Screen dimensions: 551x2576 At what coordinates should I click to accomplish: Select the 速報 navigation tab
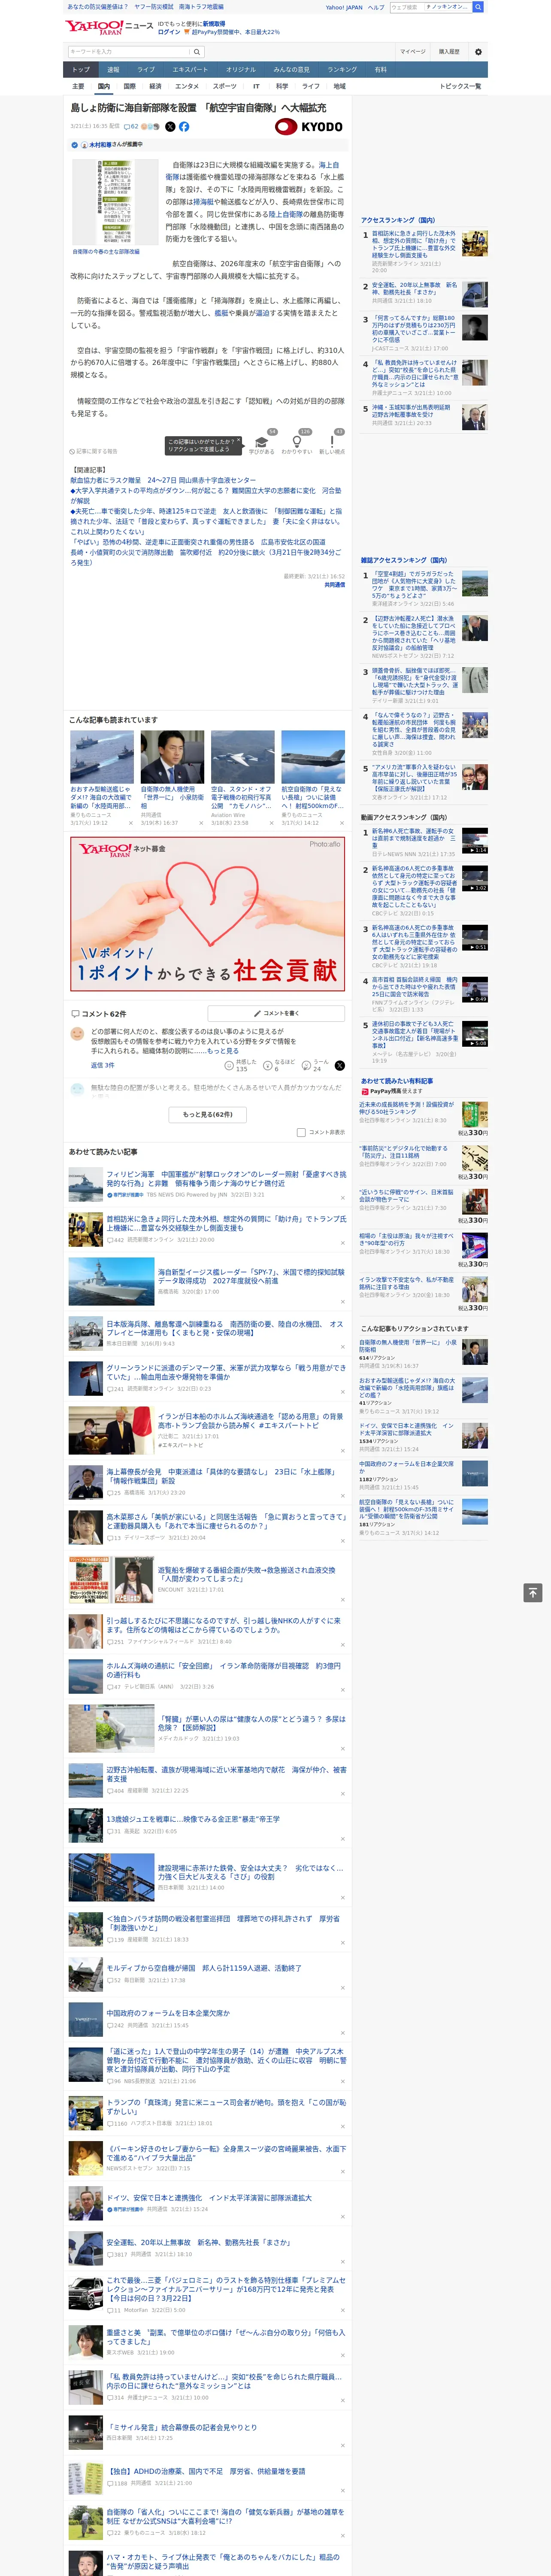(113, 70)
